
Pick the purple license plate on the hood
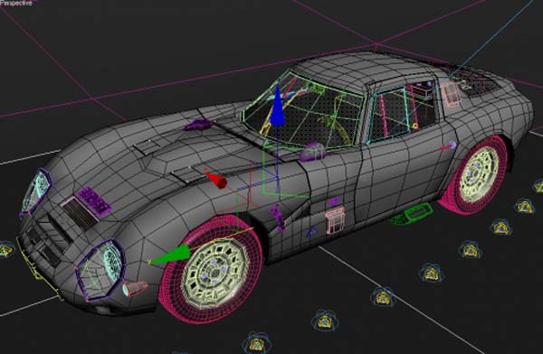point(94,200)
